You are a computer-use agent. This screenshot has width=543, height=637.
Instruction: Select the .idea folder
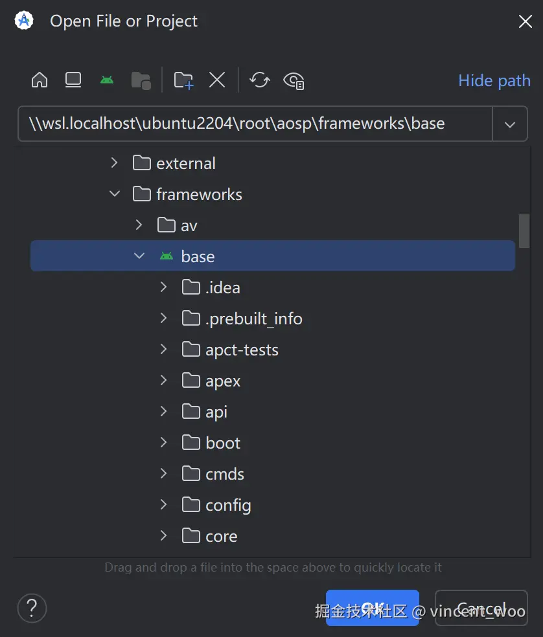222,287
